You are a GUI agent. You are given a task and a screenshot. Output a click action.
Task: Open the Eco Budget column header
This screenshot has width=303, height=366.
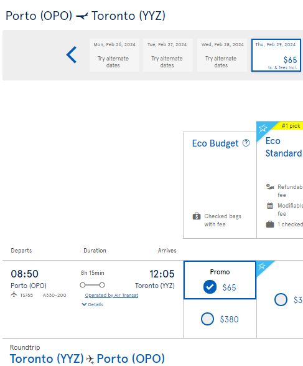215,143
